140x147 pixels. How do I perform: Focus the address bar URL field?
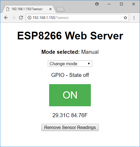[77, 18]
